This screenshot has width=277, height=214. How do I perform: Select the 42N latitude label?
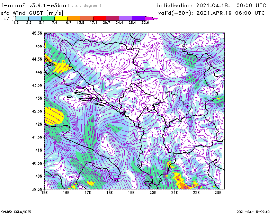coord(39,124)
